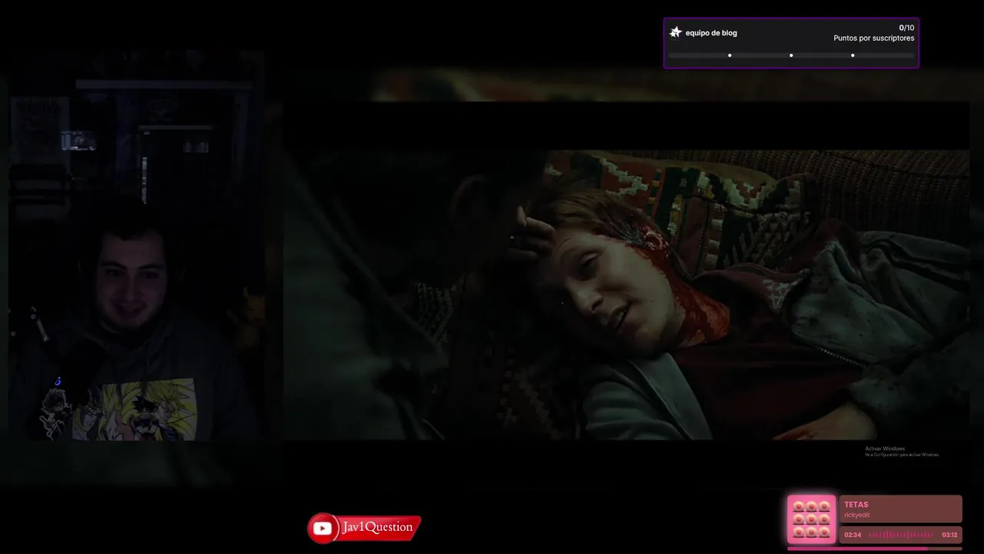Click the Puntos por suscriptores label

pos(874,38)
